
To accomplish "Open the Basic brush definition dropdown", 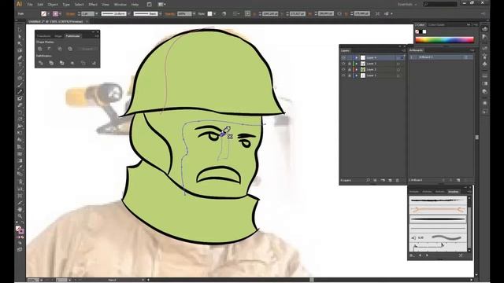I will [161, 14].
